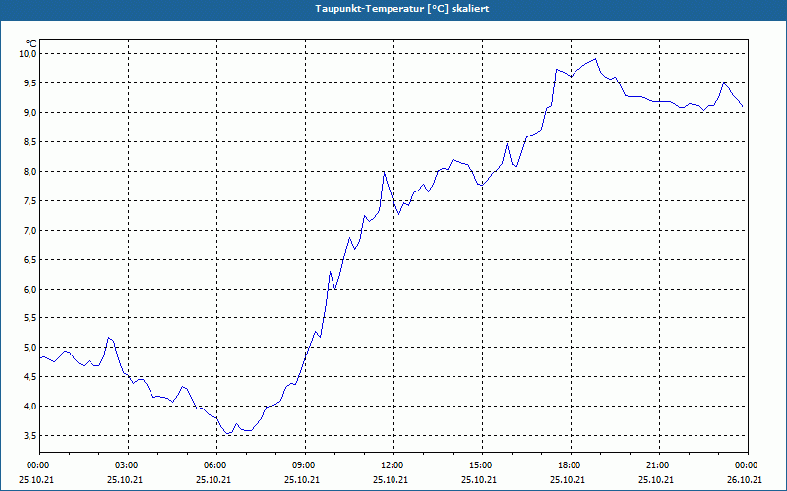Click the x-axis time label '06:00'
Image resolution: width=787 pixels, height=491 pixels.
coord(216,465)
